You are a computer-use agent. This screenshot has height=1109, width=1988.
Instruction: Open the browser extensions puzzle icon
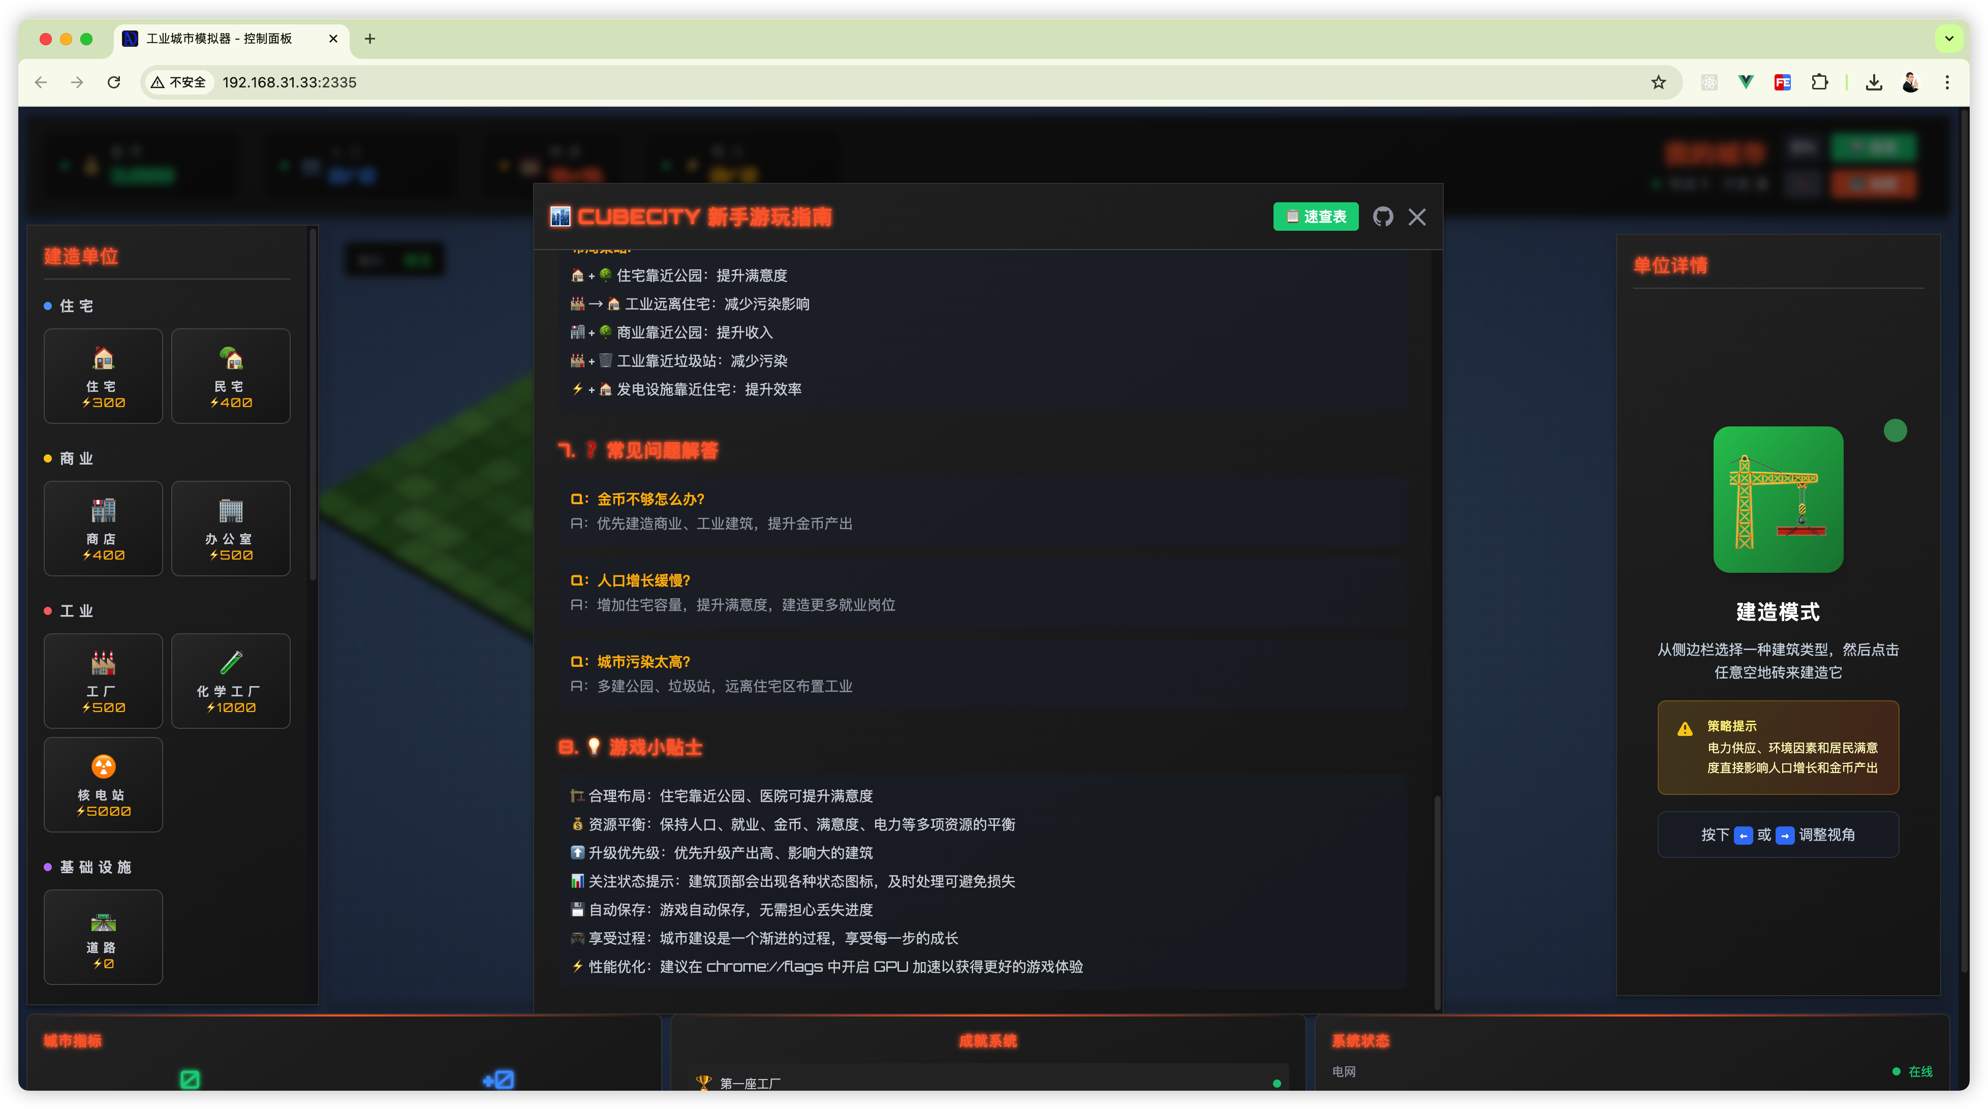tap(1819, 82)
